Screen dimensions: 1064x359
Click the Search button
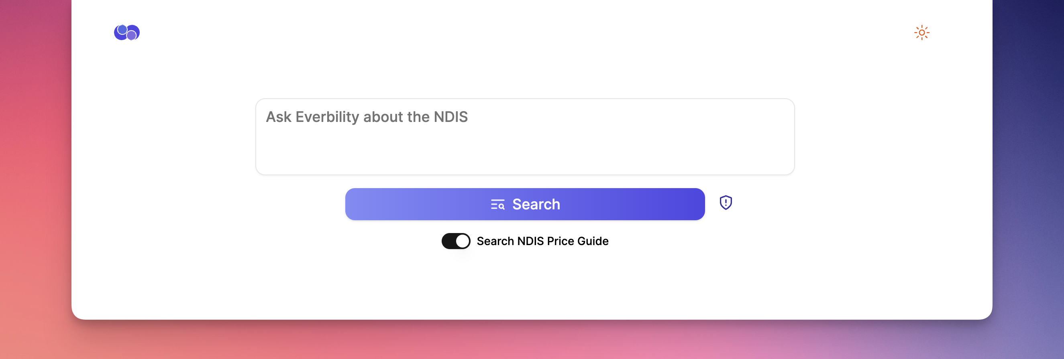525,204
